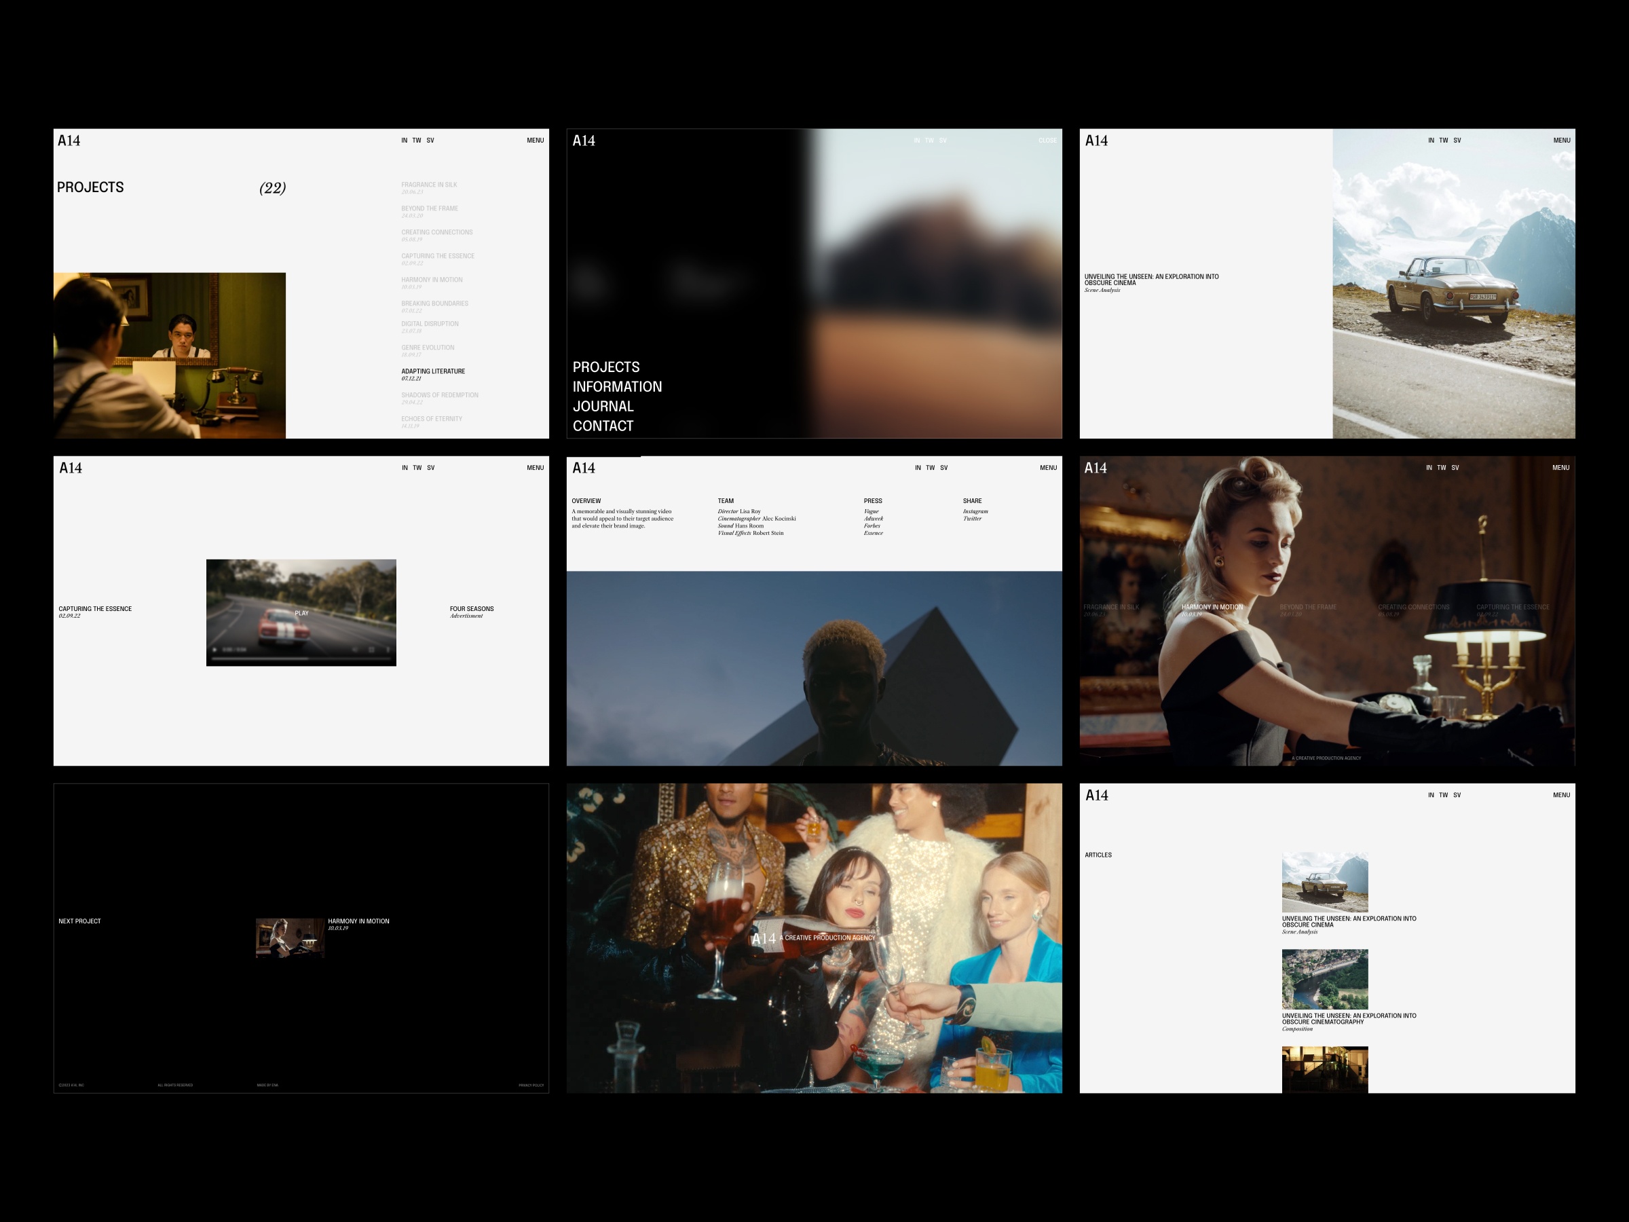Open the Twitter "TW" social icon
The width and height of the screenshot is (1629, 1222).
[417, 140]
